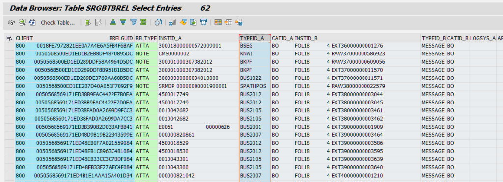Click INSTID_B cell ending EXT39000000003640

pyautogui.click(x=357, y=167)
